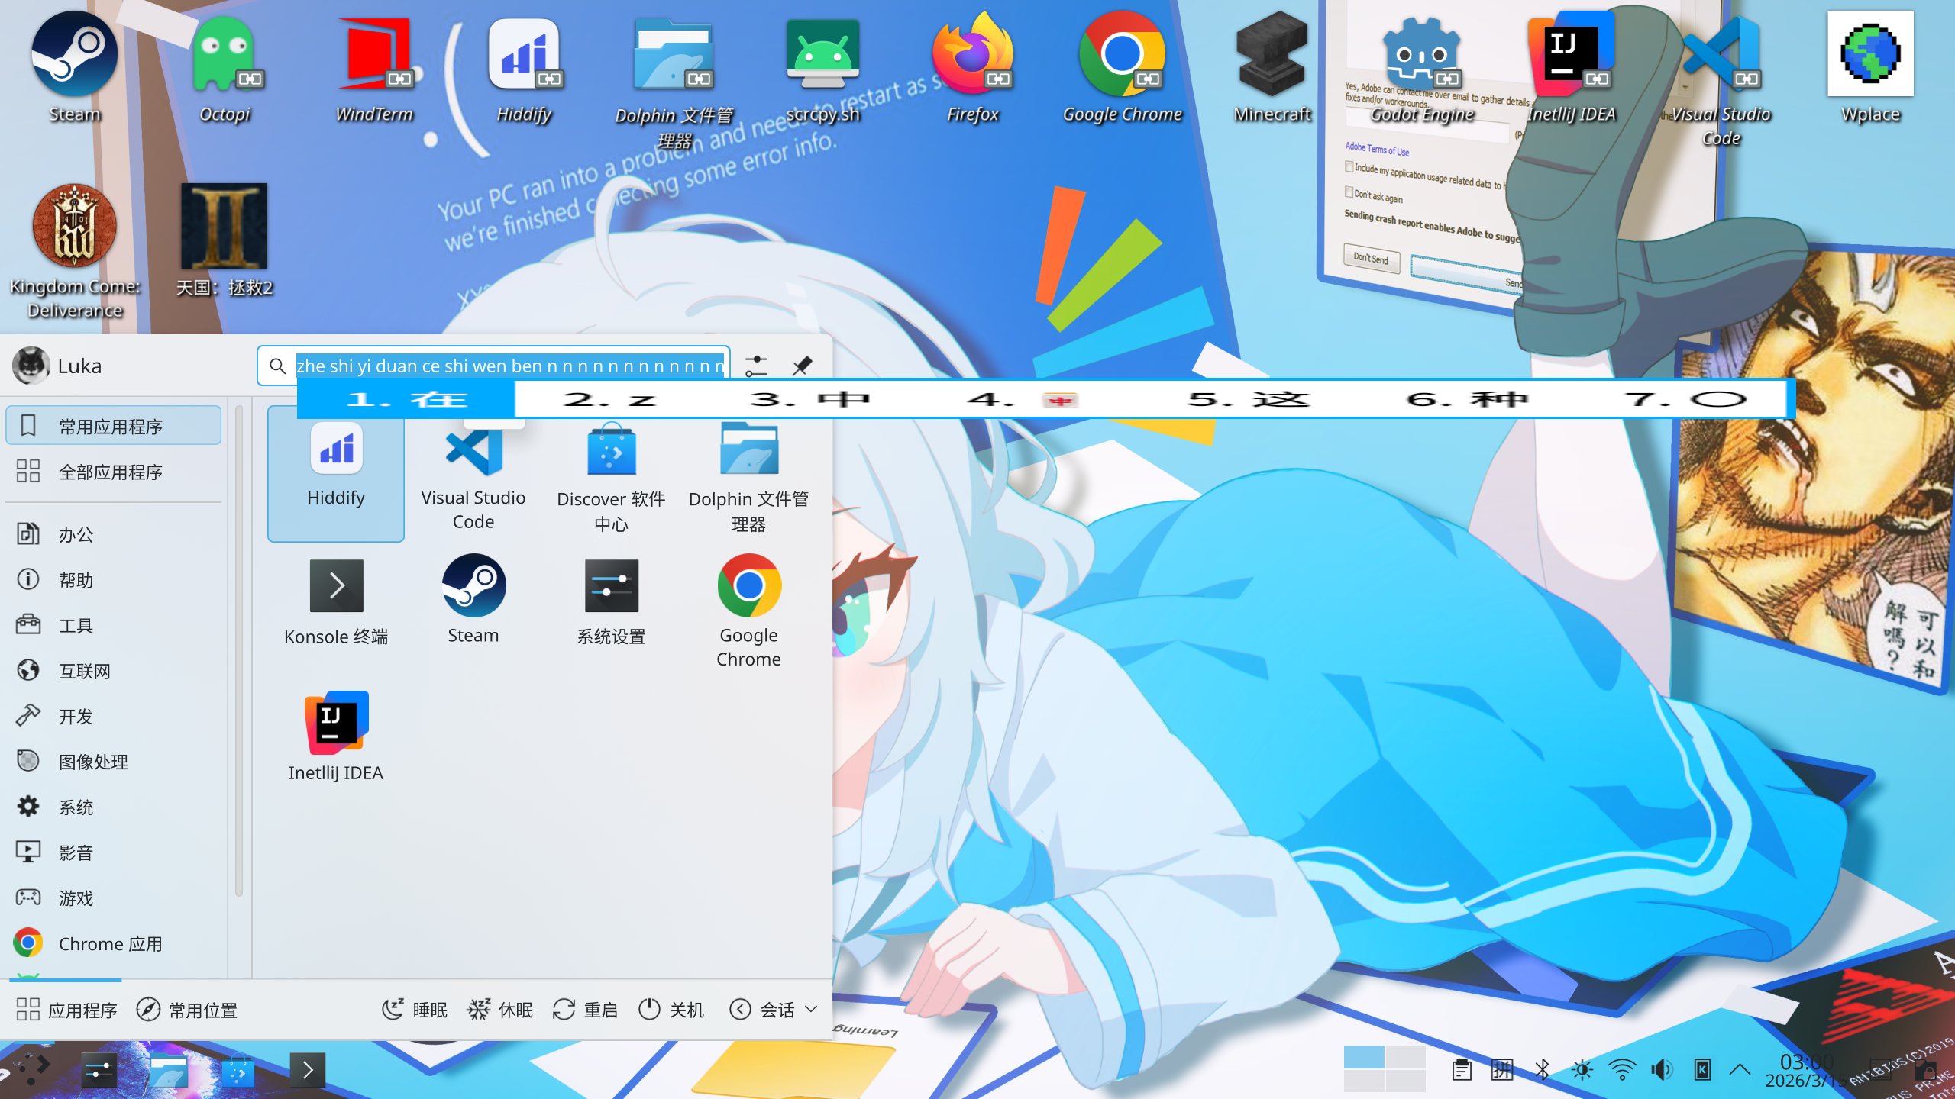The height and width of the screenshot is (1099, 1955).
Task: Open IntelliJ IDEA in the favorites grid
Action: [x=336, y=736]
